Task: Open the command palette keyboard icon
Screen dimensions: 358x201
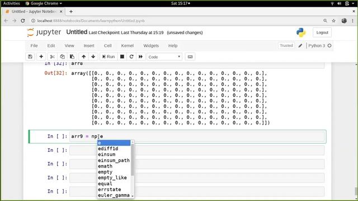Action: tap(190, 57)
